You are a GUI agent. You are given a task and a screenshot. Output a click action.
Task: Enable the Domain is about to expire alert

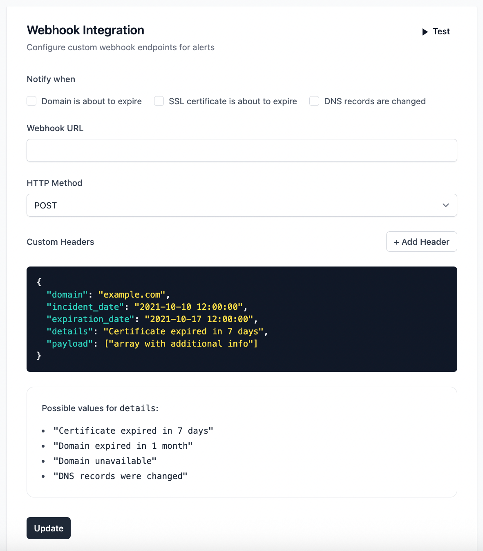tap(31, 101)
